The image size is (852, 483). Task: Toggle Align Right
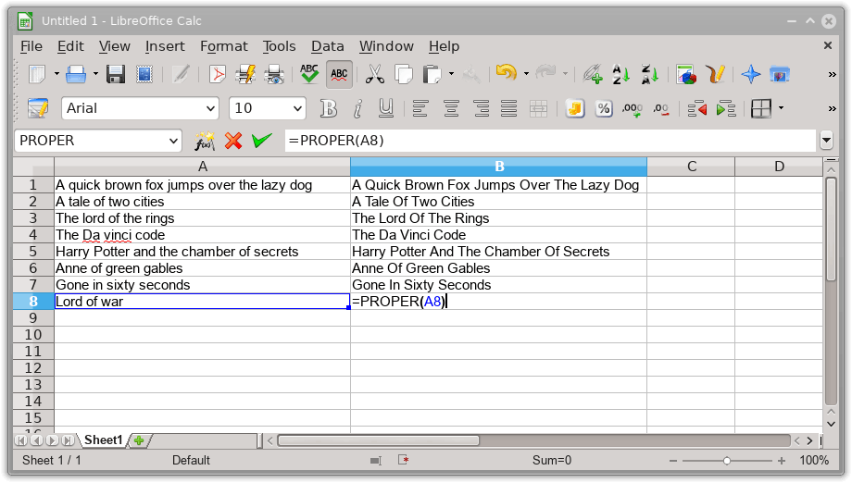point(481,108)
